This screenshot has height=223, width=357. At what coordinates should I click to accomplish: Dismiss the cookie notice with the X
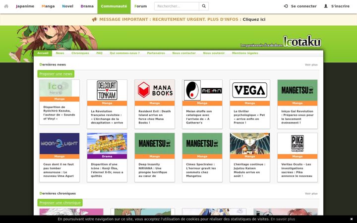coord(352,219)
